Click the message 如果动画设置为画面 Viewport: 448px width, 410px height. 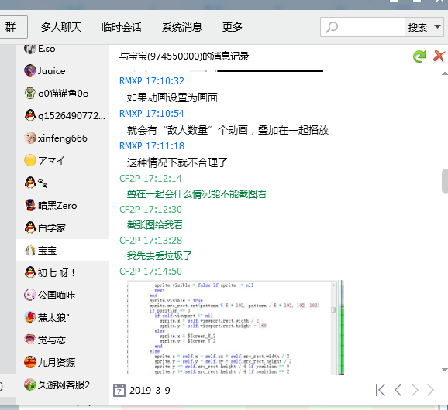[172, 97]
